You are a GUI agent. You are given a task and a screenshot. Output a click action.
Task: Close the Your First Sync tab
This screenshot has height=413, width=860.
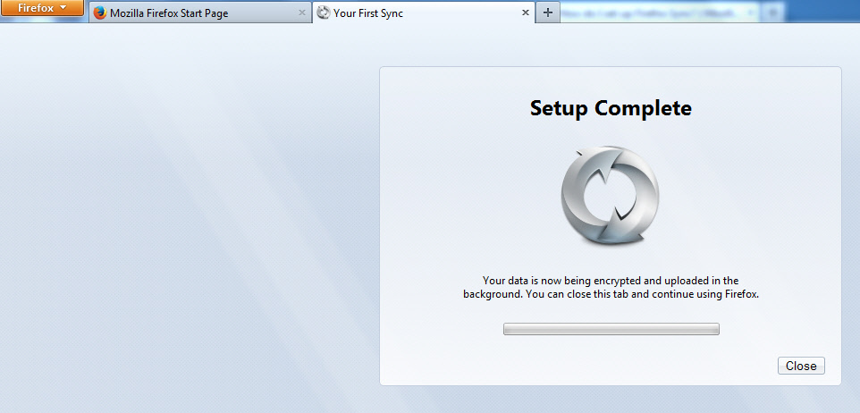[525, 13]
